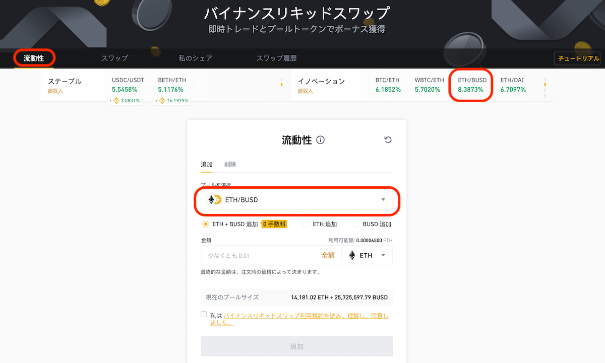Click the 0 手数料 fee badge
The image size is (605, 363).
coord(274,224)
